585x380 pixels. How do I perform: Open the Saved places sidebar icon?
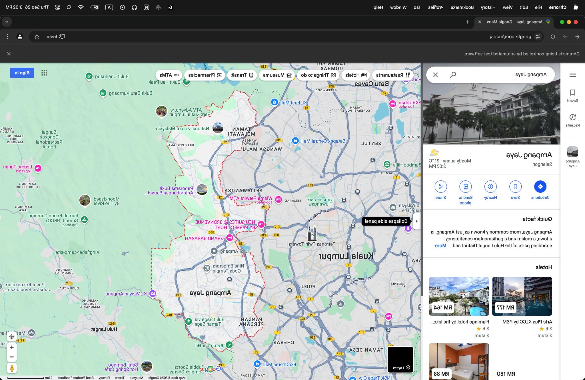[572, 96]
